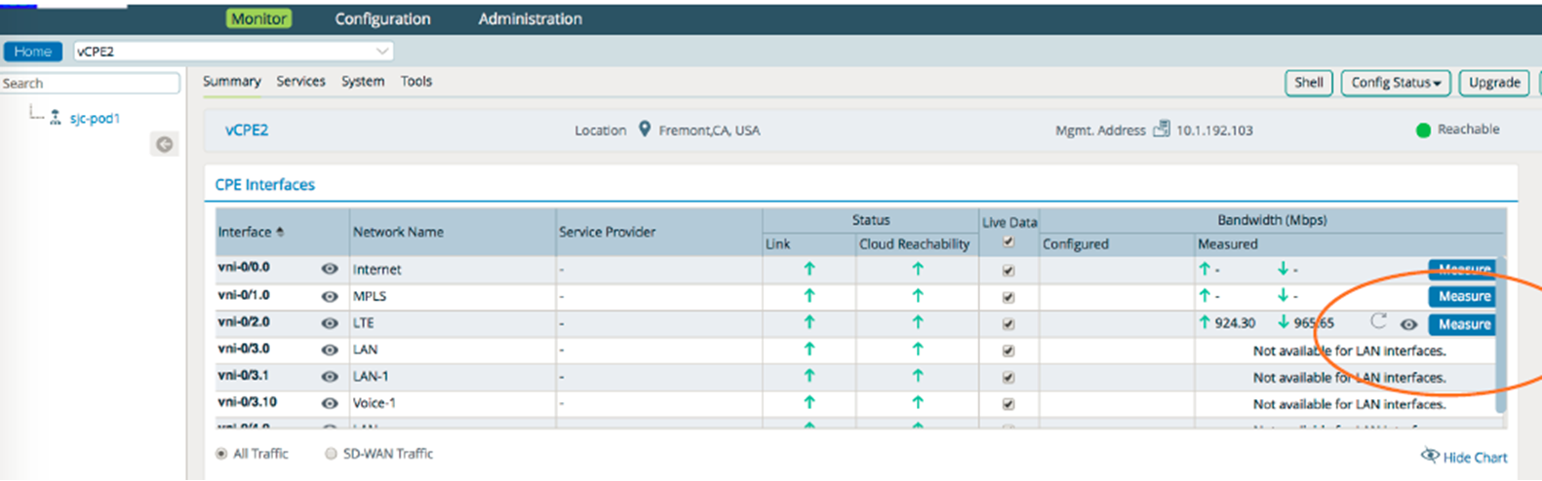Click the sjc-pod1 organization tree icon
The height and width of the screenshot is (481, 1542).
coord(56,118)
